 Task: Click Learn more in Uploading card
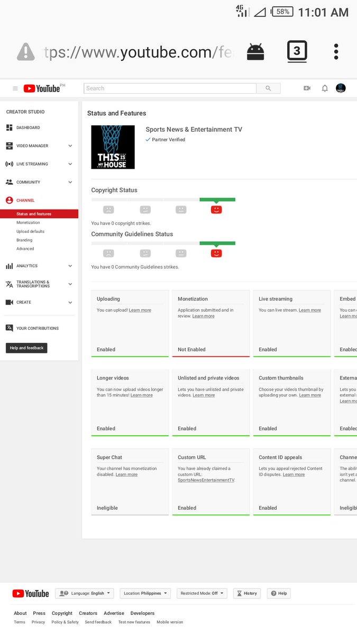(x=140, y=310)
